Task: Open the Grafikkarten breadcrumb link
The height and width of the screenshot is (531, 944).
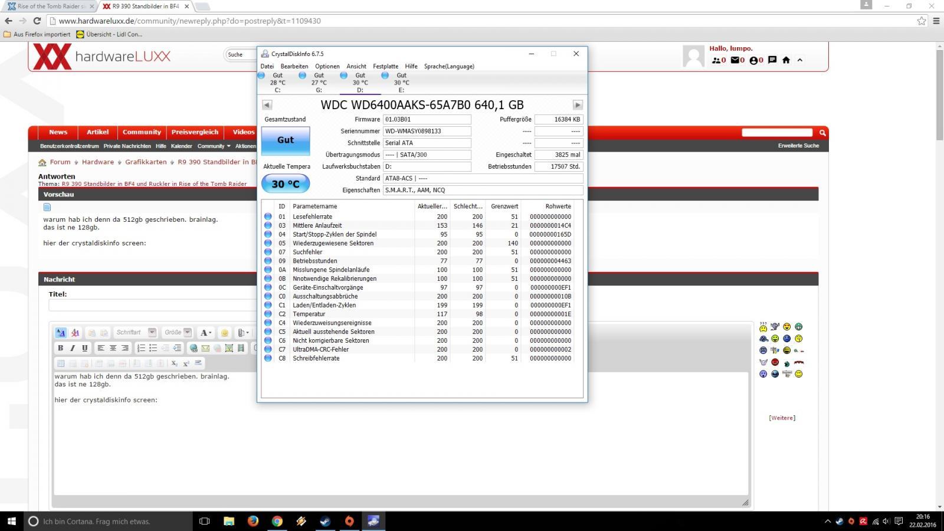Action: (x=146, y=162)
